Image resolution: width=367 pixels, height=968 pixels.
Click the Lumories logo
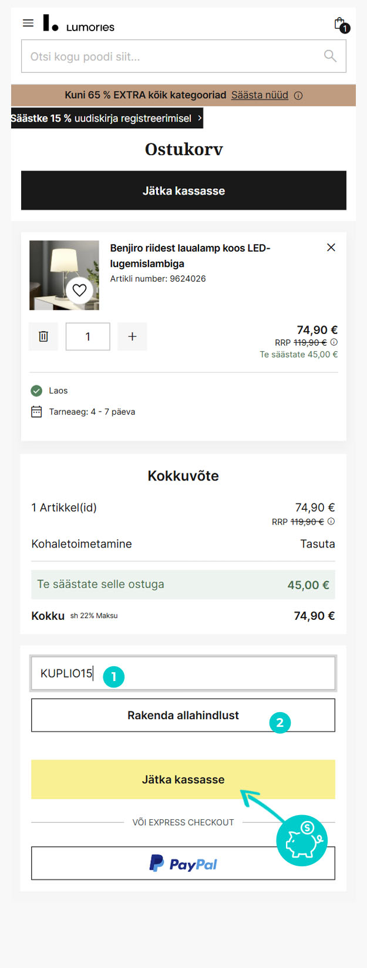pyautogui.click(x=79, y=24)
